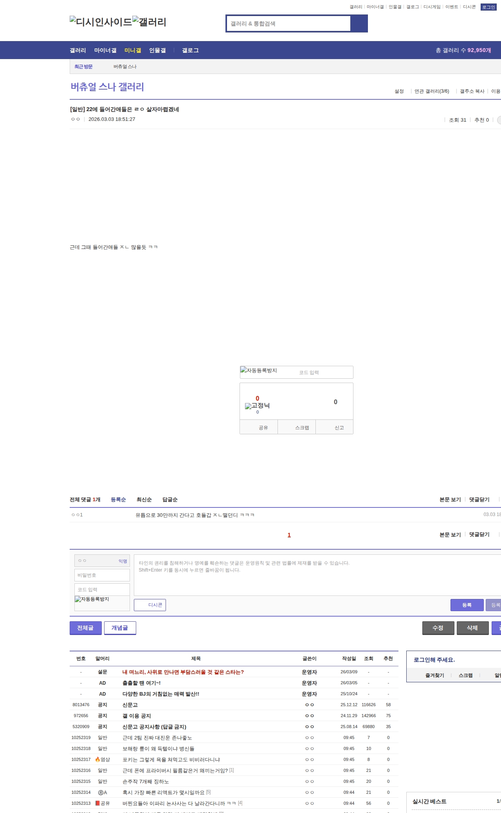Click the 익명 label in nickname box
The image size is (501, 813).
[123, 561]
